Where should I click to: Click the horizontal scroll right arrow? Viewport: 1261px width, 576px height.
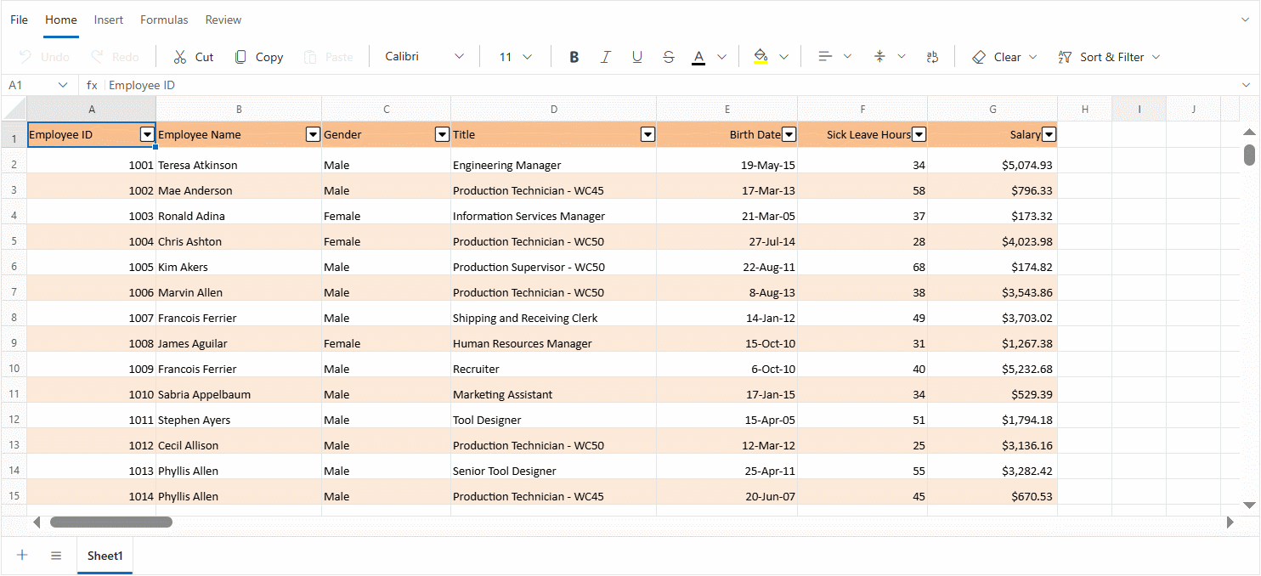pyautogui.click(x=1230, y=522)
